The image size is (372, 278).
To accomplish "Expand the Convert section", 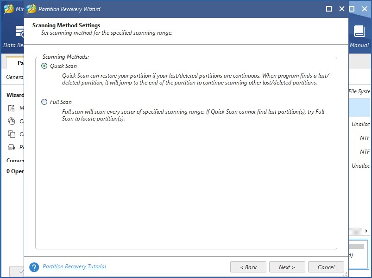I will point(14,160).
